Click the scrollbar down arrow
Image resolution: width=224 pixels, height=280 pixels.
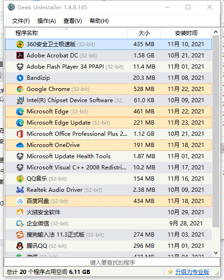coord(216,253)
